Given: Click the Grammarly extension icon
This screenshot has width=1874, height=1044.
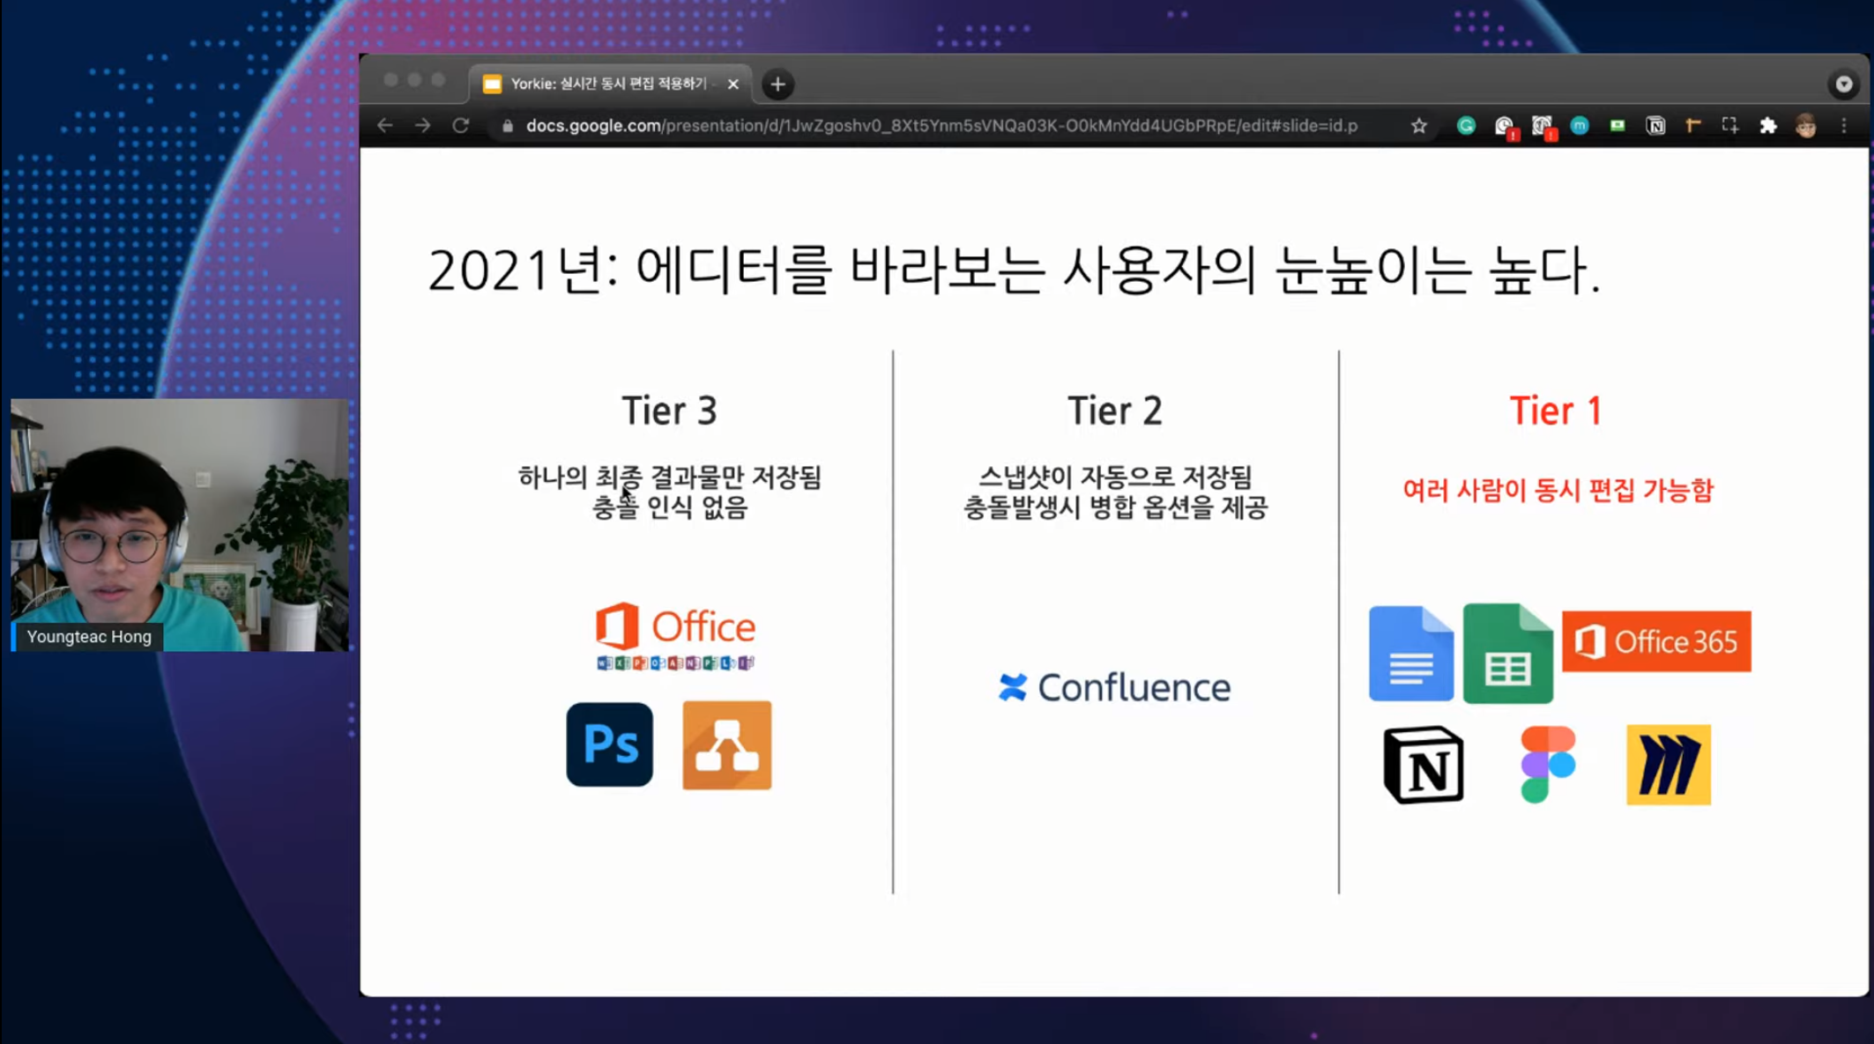Looking at the screenshot, I should pyautogui.click(x=1466, y=126).
